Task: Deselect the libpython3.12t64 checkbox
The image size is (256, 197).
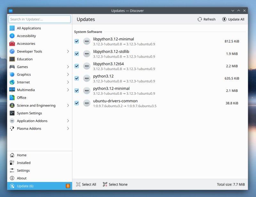Action: 77,66
